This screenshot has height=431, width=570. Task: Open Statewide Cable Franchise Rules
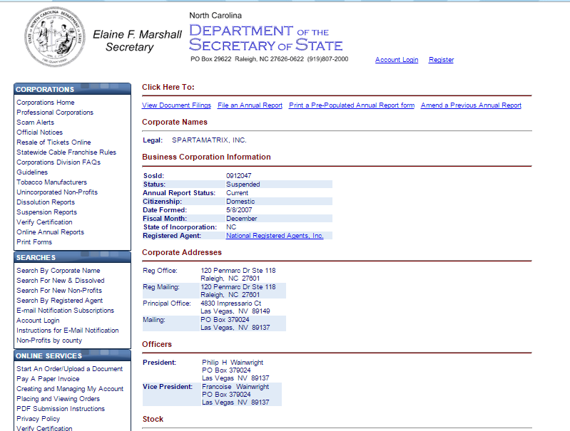point(66,152)
